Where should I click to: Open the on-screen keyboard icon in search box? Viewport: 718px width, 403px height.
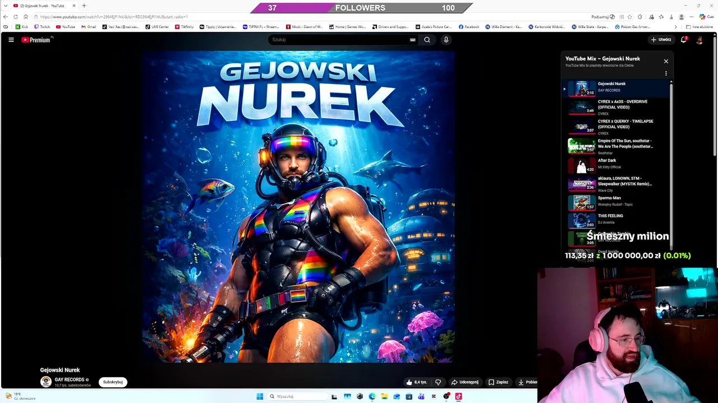(x=413, y=40)
